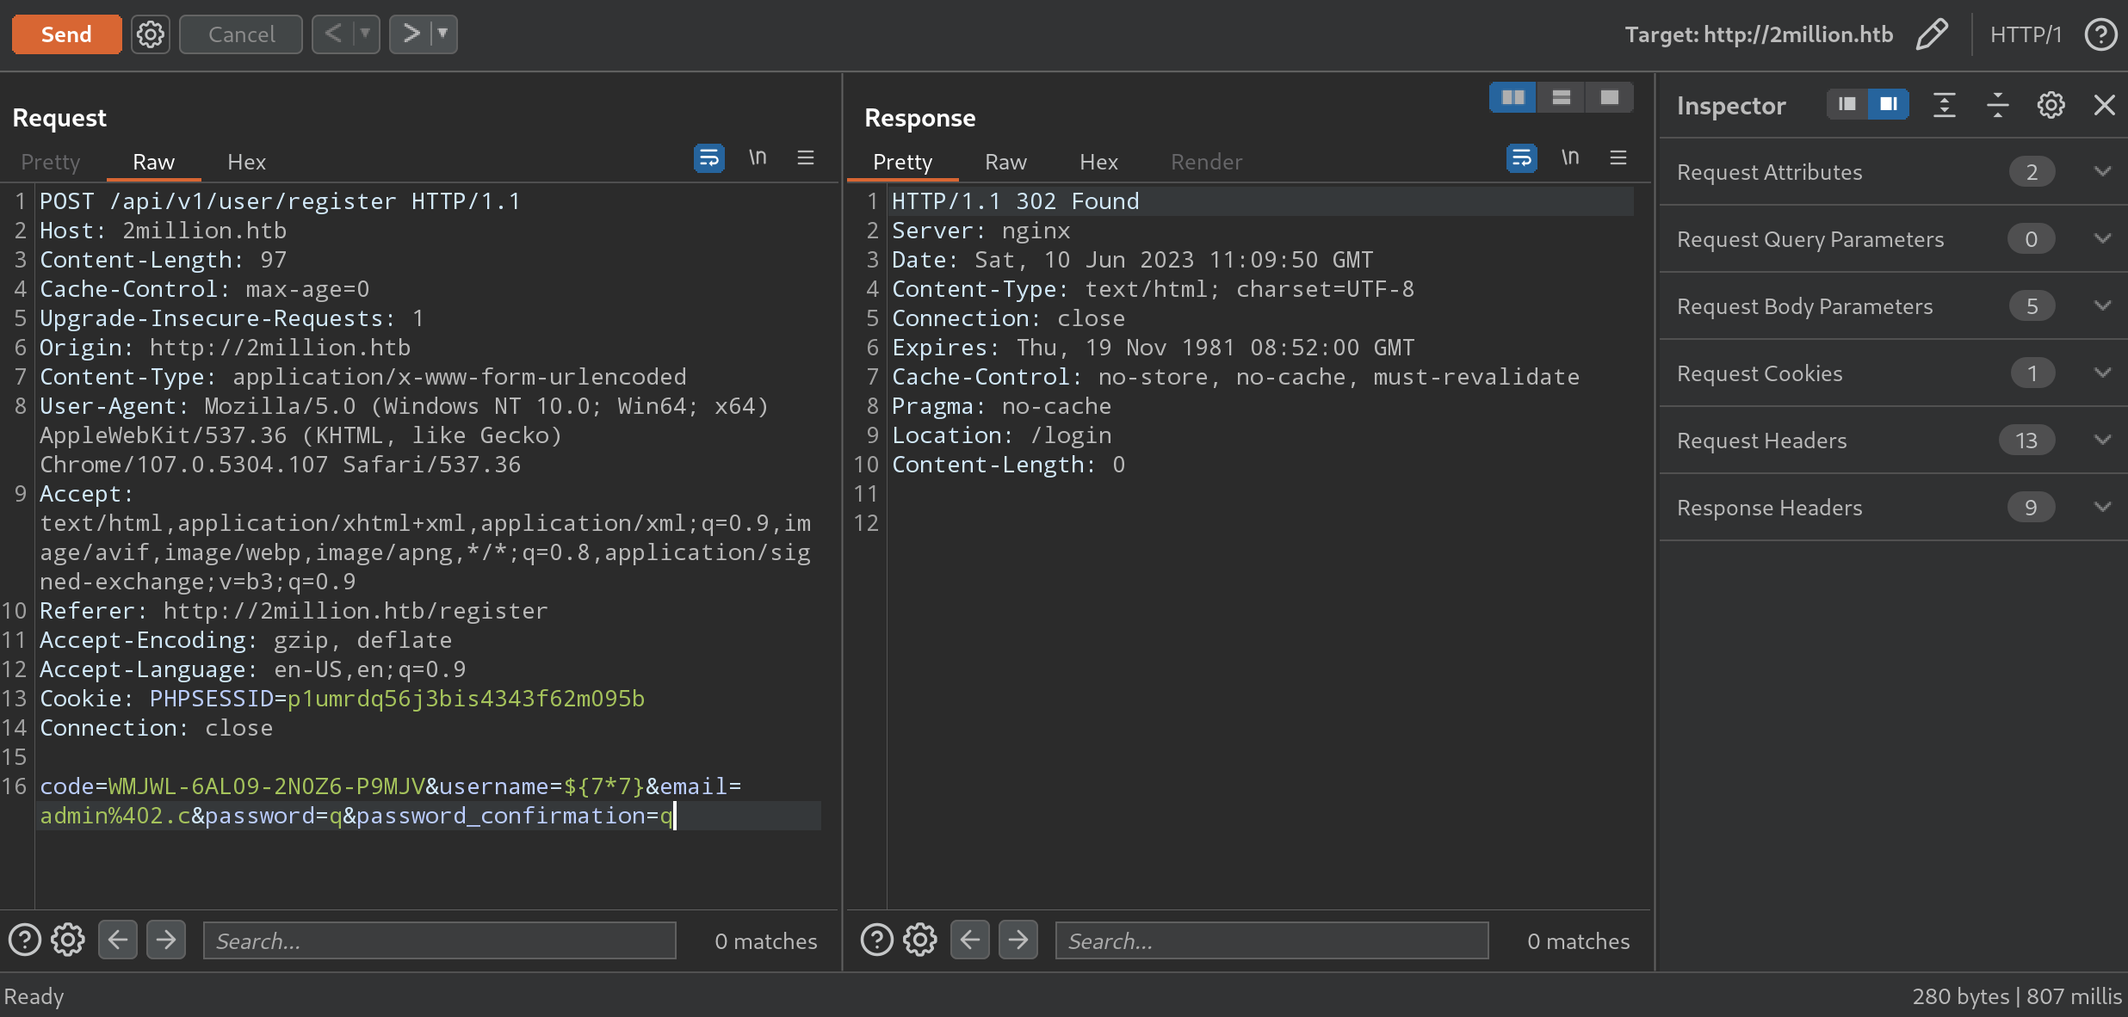
Task: Open the Request editor hamburger menu
Action: click(x=806, y=158)
